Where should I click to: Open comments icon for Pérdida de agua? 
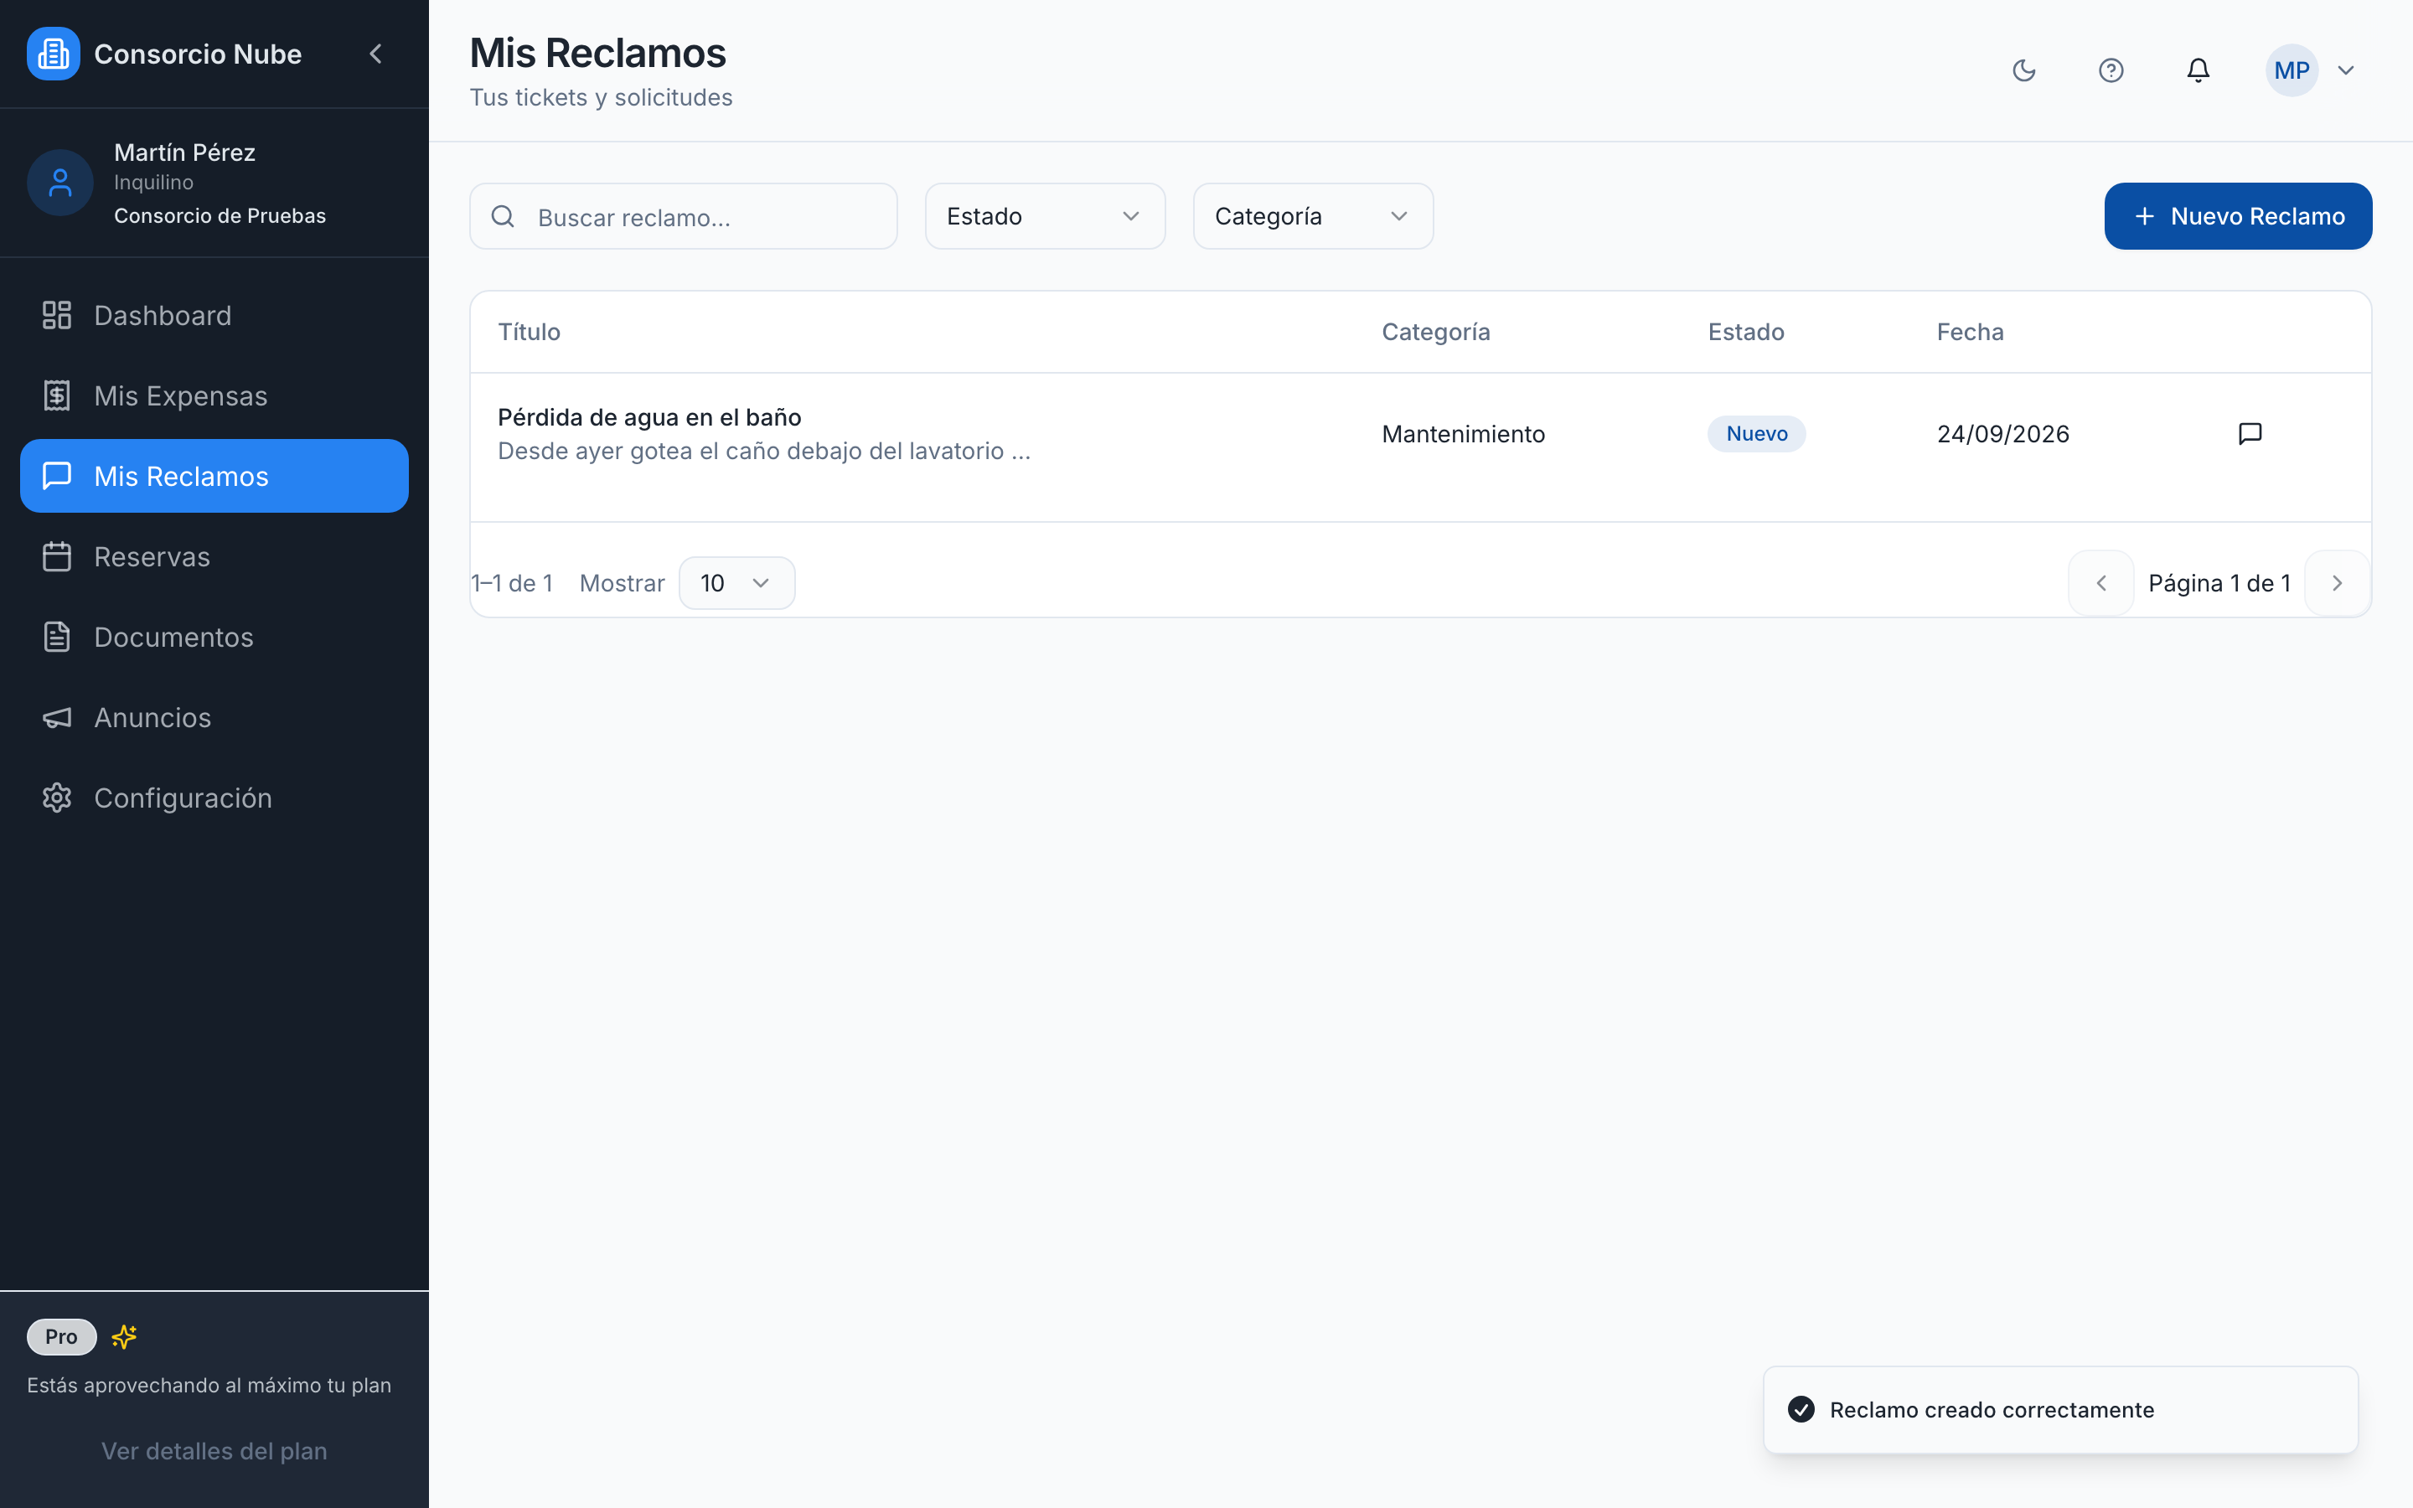tap(2250, 433)
